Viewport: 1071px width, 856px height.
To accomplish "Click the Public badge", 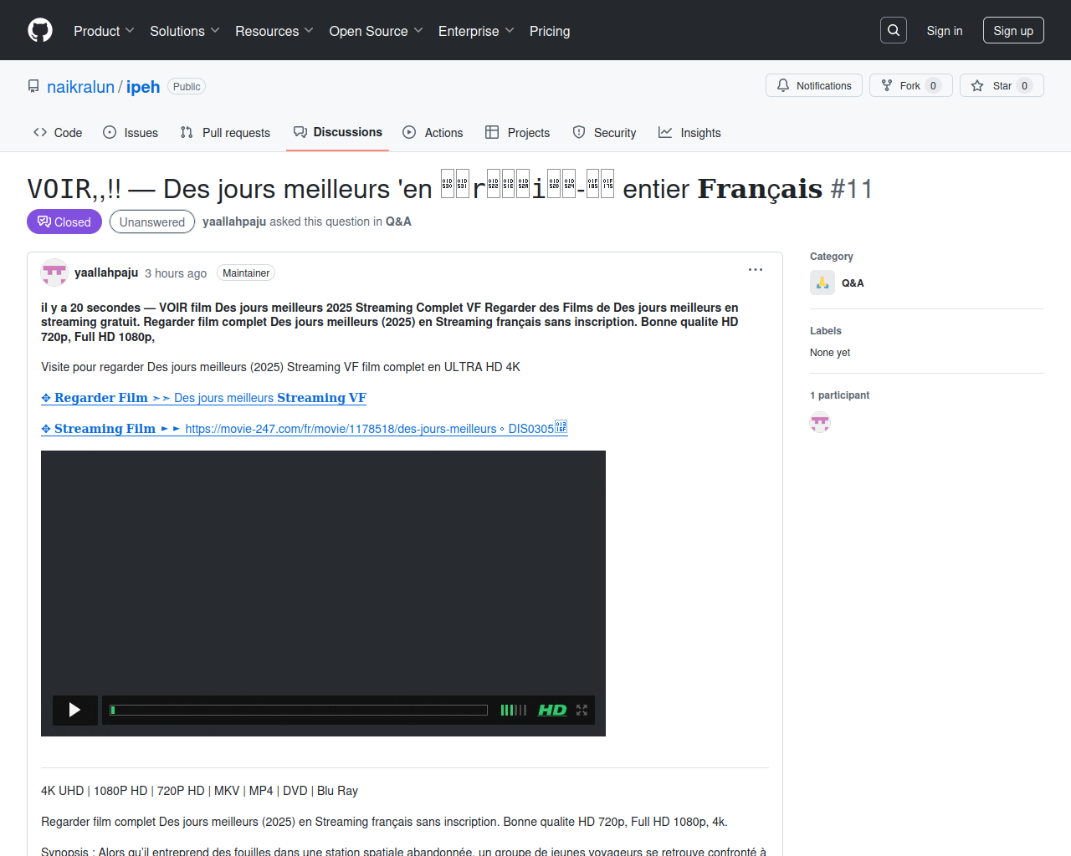I will tap(187, 86).
